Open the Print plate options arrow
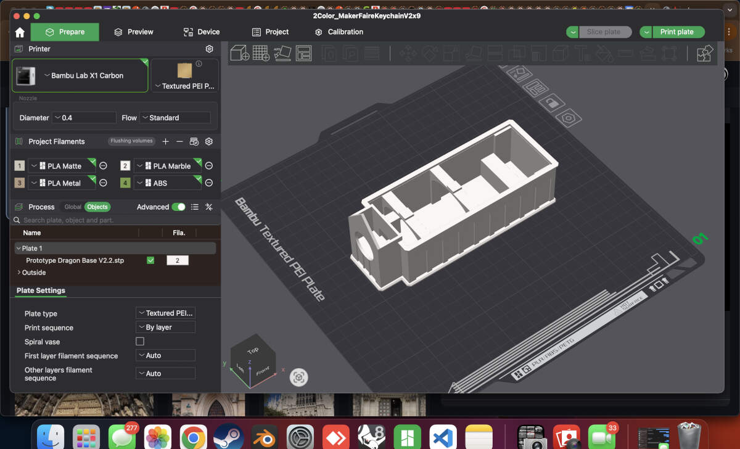 [x=646, y=32]
